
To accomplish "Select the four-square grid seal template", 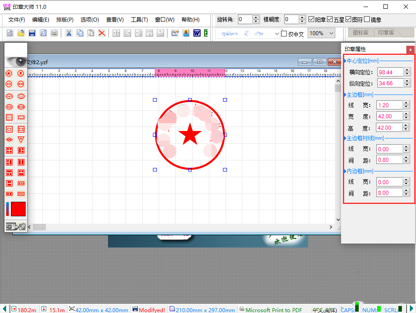I will tap(9, 150).
